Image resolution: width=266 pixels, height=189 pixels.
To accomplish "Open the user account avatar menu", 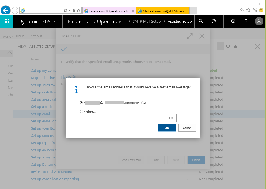I will pos(259,21).
